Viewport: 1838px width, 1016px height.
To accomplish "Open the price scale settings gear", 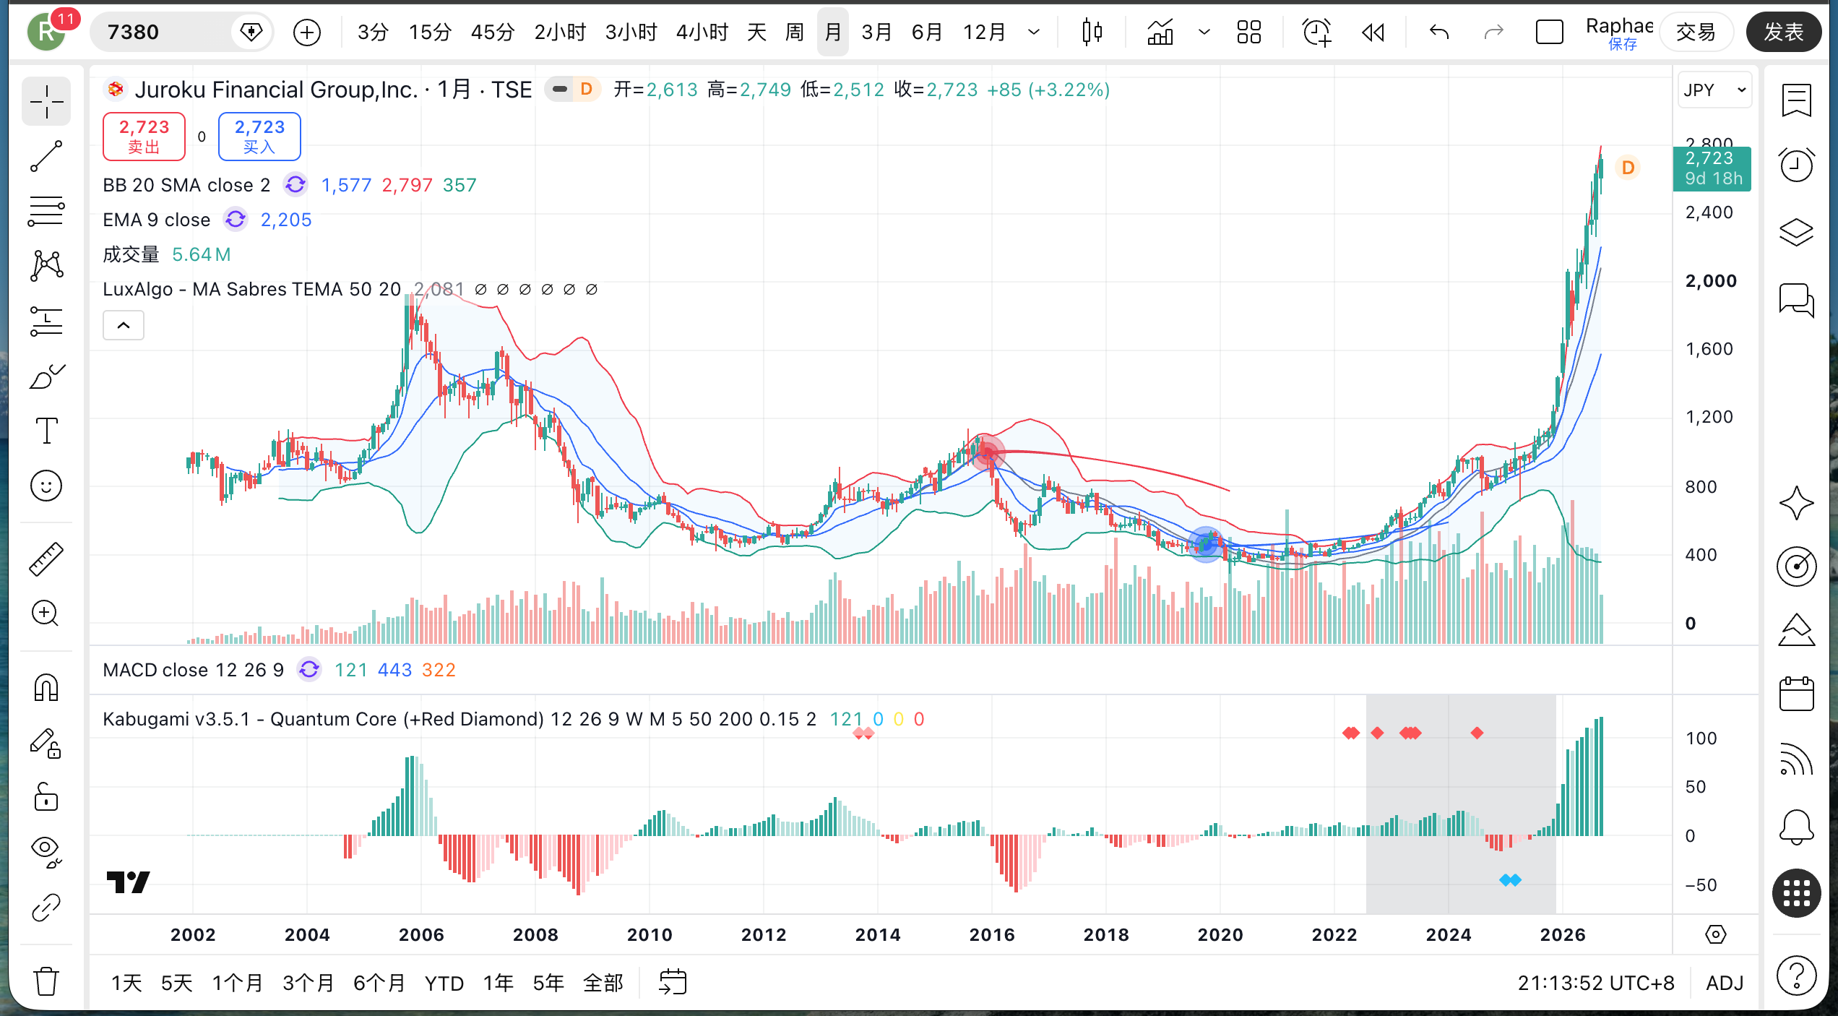I will coord(1715,934).
